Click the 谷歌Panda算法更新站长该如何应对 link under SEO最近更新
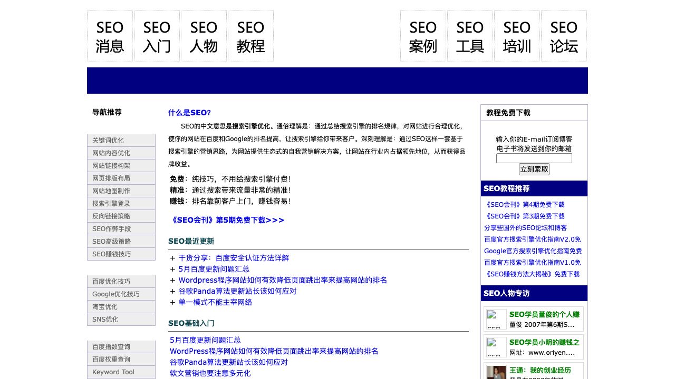 pos(237,291)
